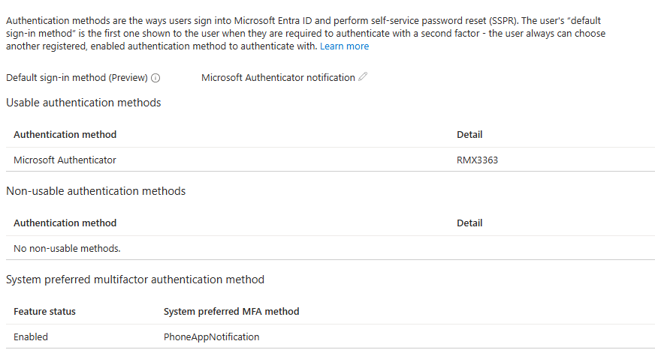Edit default sign-in method with pencil icon
This screenshot has width=655, height=356.
pyautogui.click(x=363, y=76)
